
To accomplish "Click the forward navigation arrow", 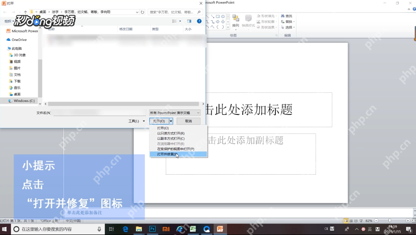I will tap(13, 12).
